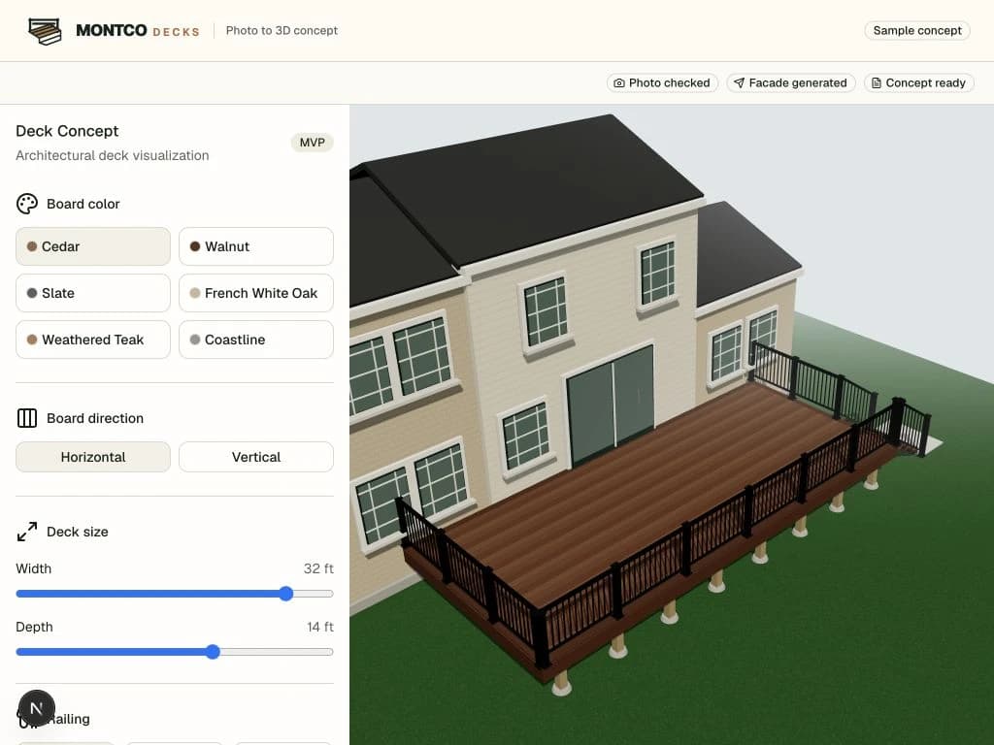
Task: Click the Board direction columns icon
Action: point(26,418)
